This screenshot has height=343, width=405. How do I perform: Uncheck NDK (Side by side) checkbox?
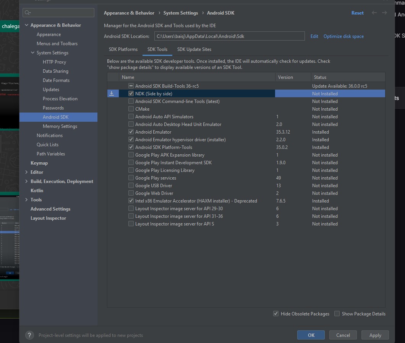(x=131, y=94)
